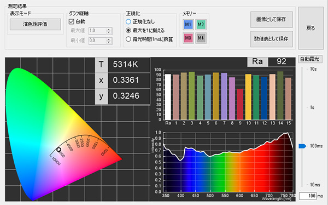Screen dimensions: 328x205
Task: Click the blue bar for index 12
Action: [264, 98]
